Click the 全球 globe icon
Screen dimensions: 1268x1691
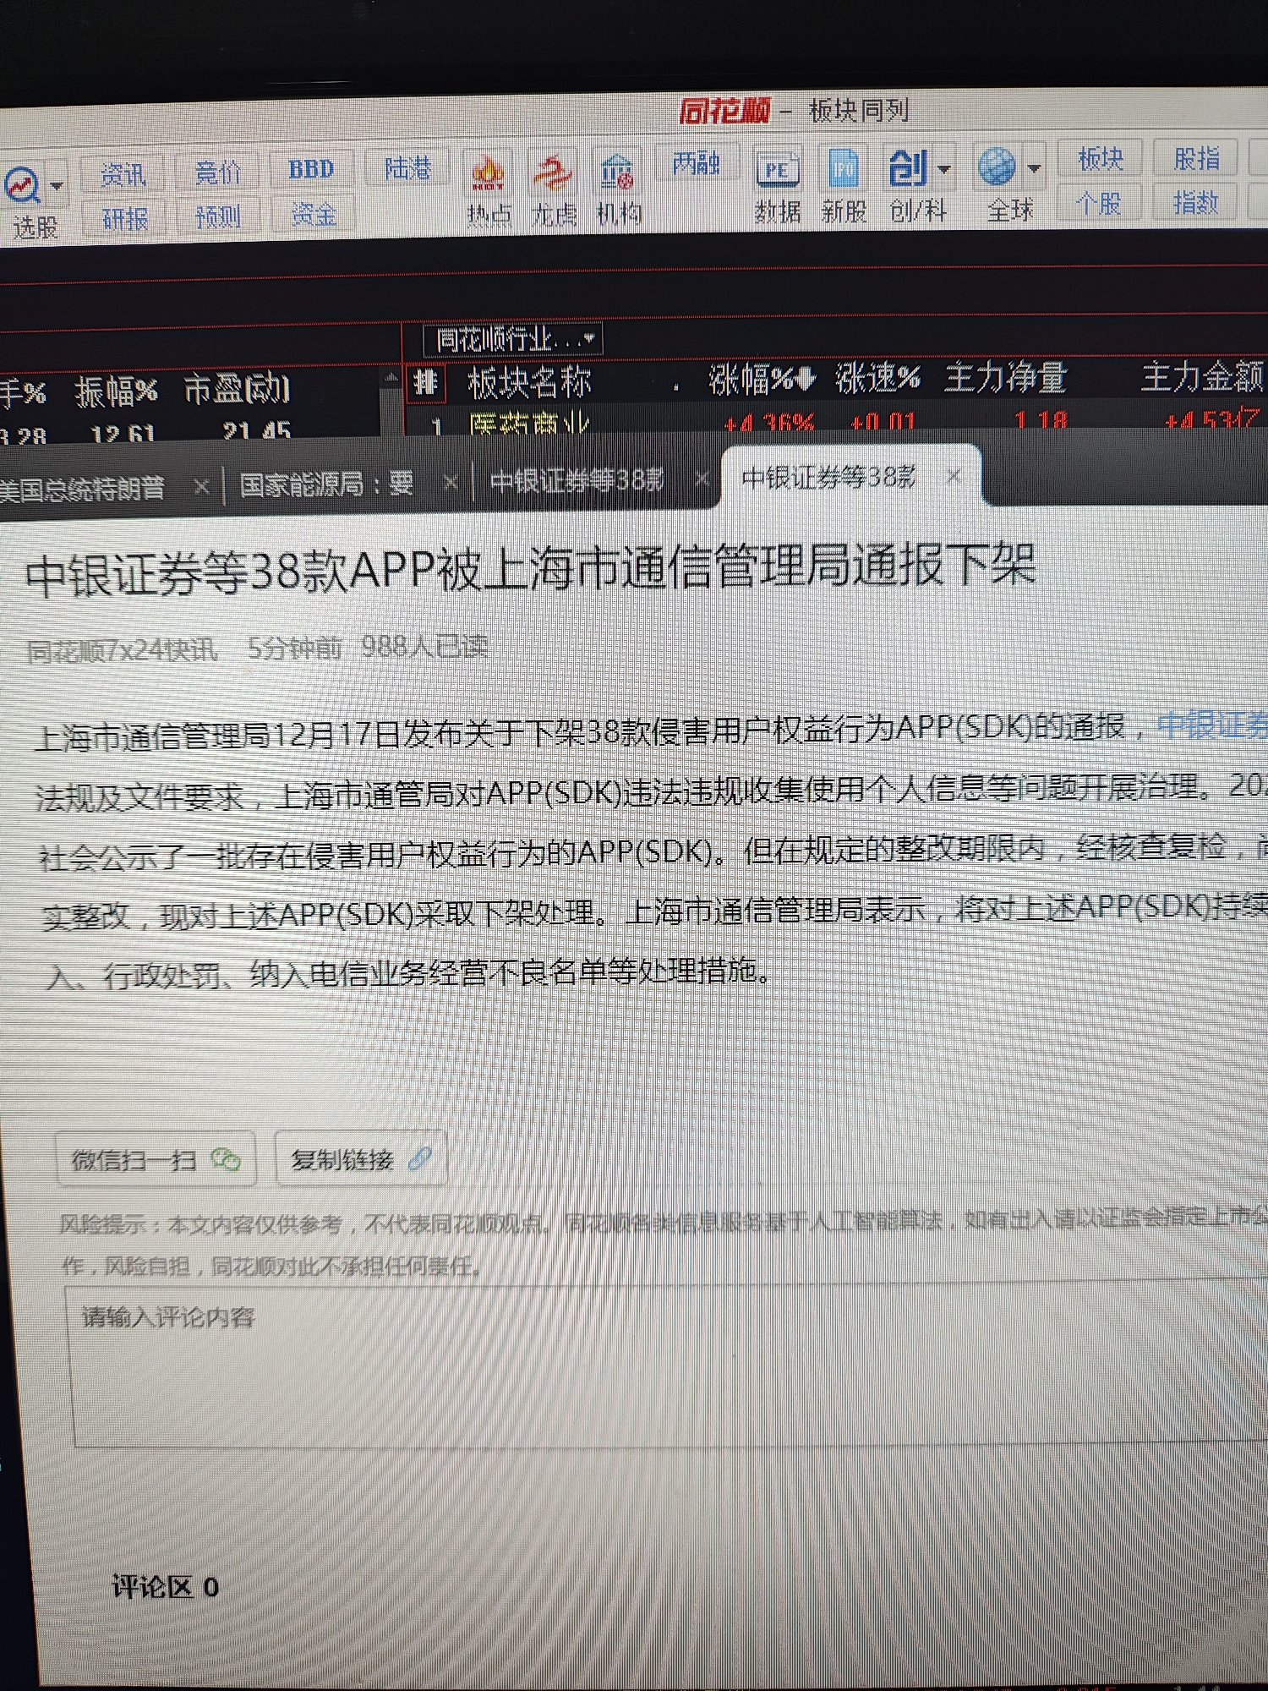997,166
